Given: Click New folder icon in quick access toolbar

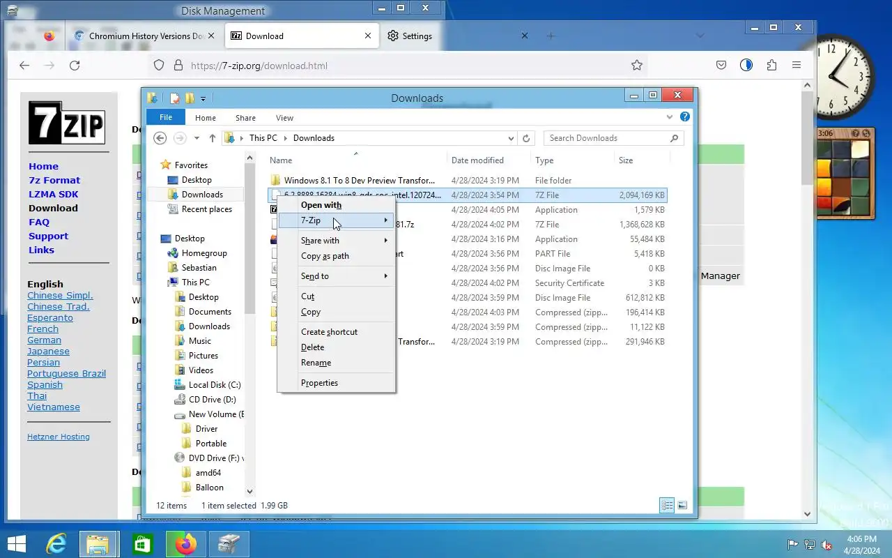Looking at the screenshot, I should pos(190,98).
